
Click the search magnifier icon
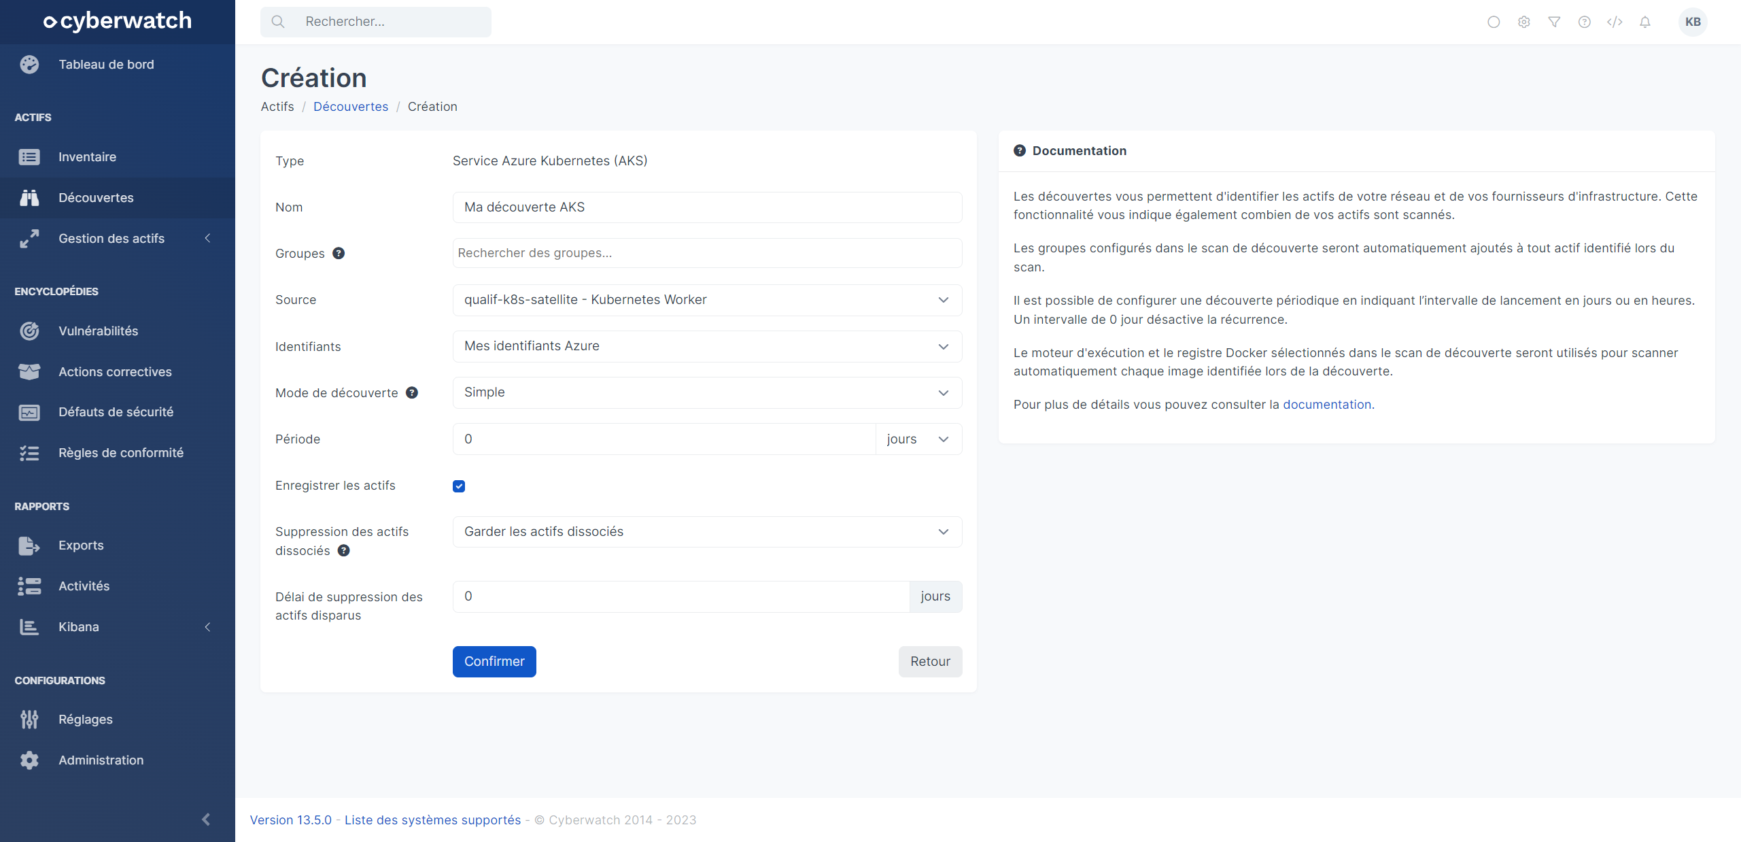(278, 22)
